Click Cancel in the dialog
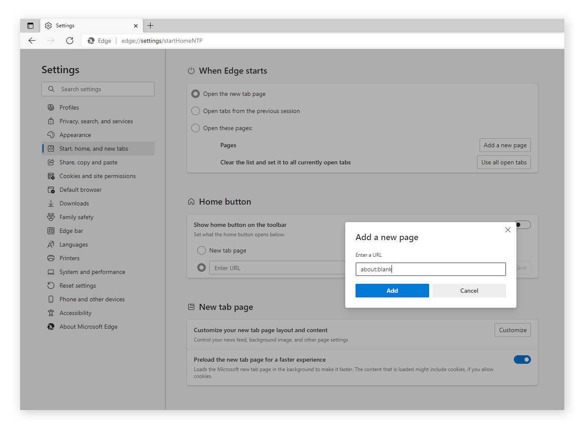 point(469,291)
